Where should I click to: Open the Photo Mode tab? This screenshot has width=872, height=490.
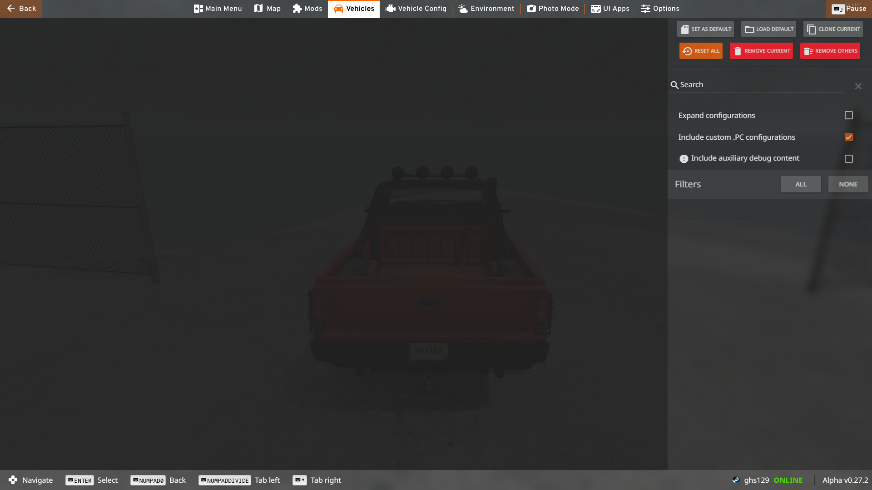553,9
